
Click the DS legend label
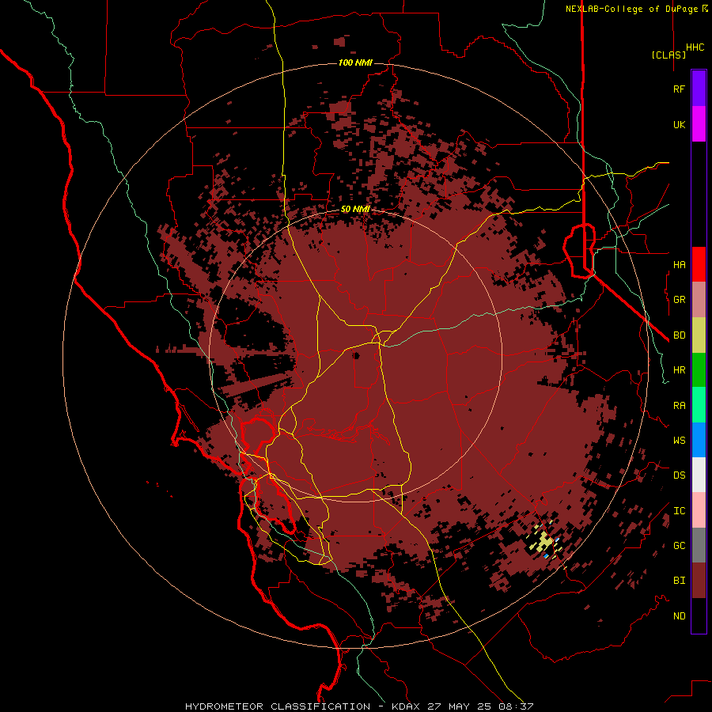(x=679, y=475)
